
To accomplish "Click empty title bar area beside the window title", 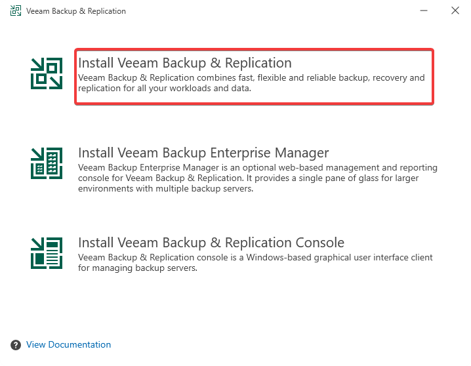I will tap(262, 11).
